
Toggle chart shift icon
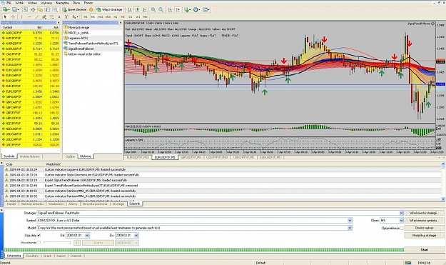178,10
